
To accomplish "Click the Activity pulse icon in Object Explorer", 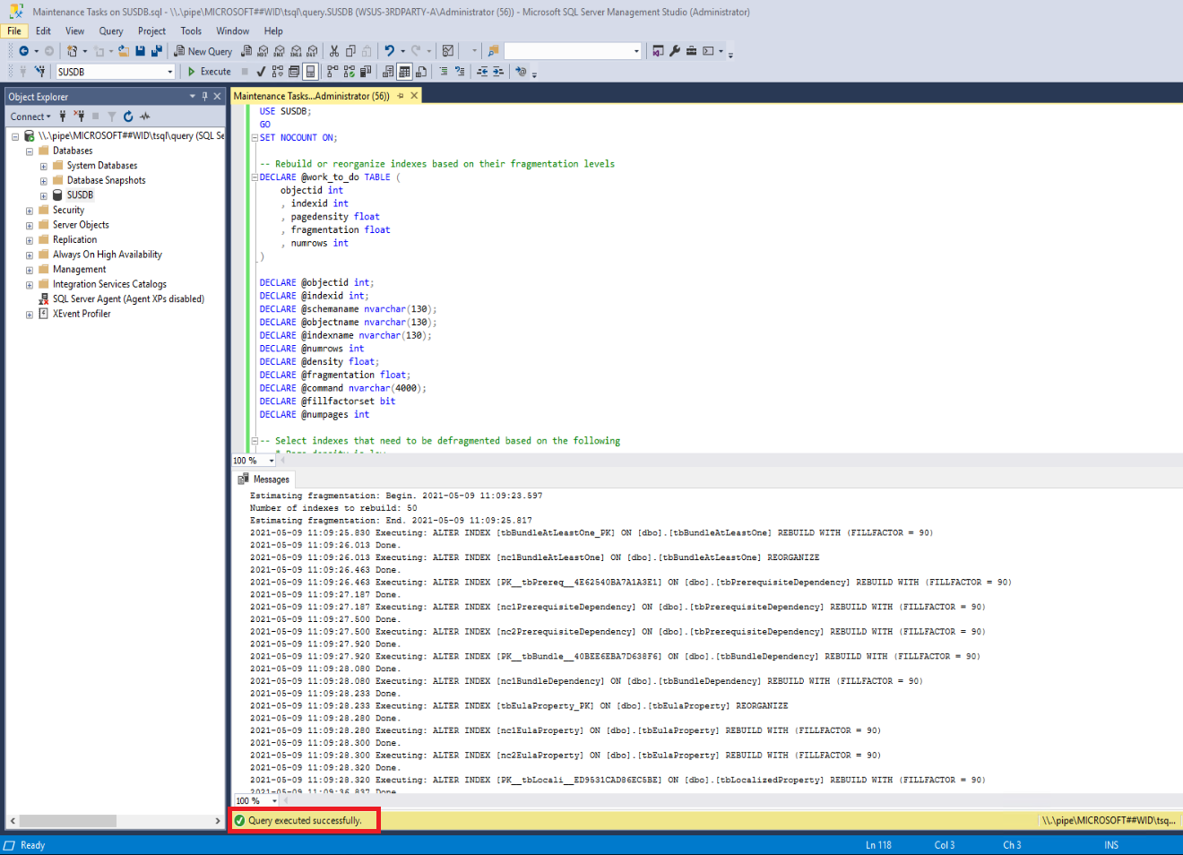I will pos(145,117).
